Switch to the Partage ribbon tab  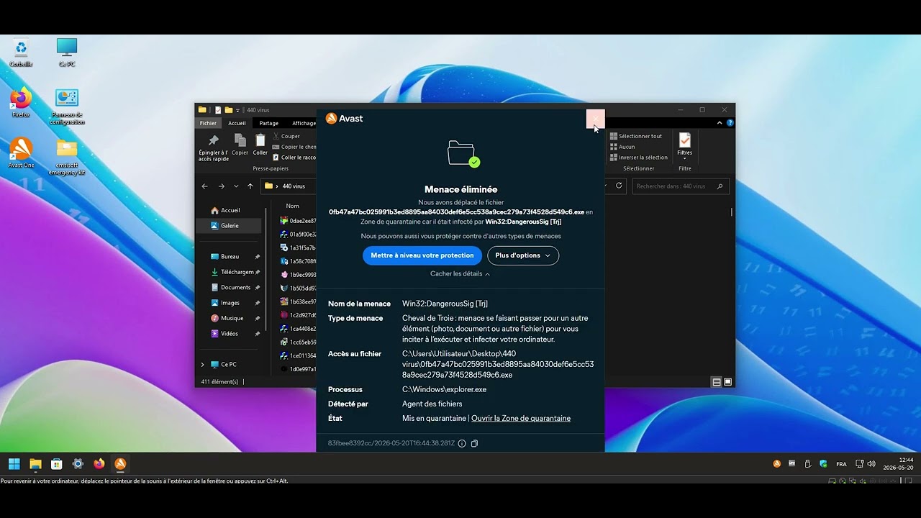(269, 123)
